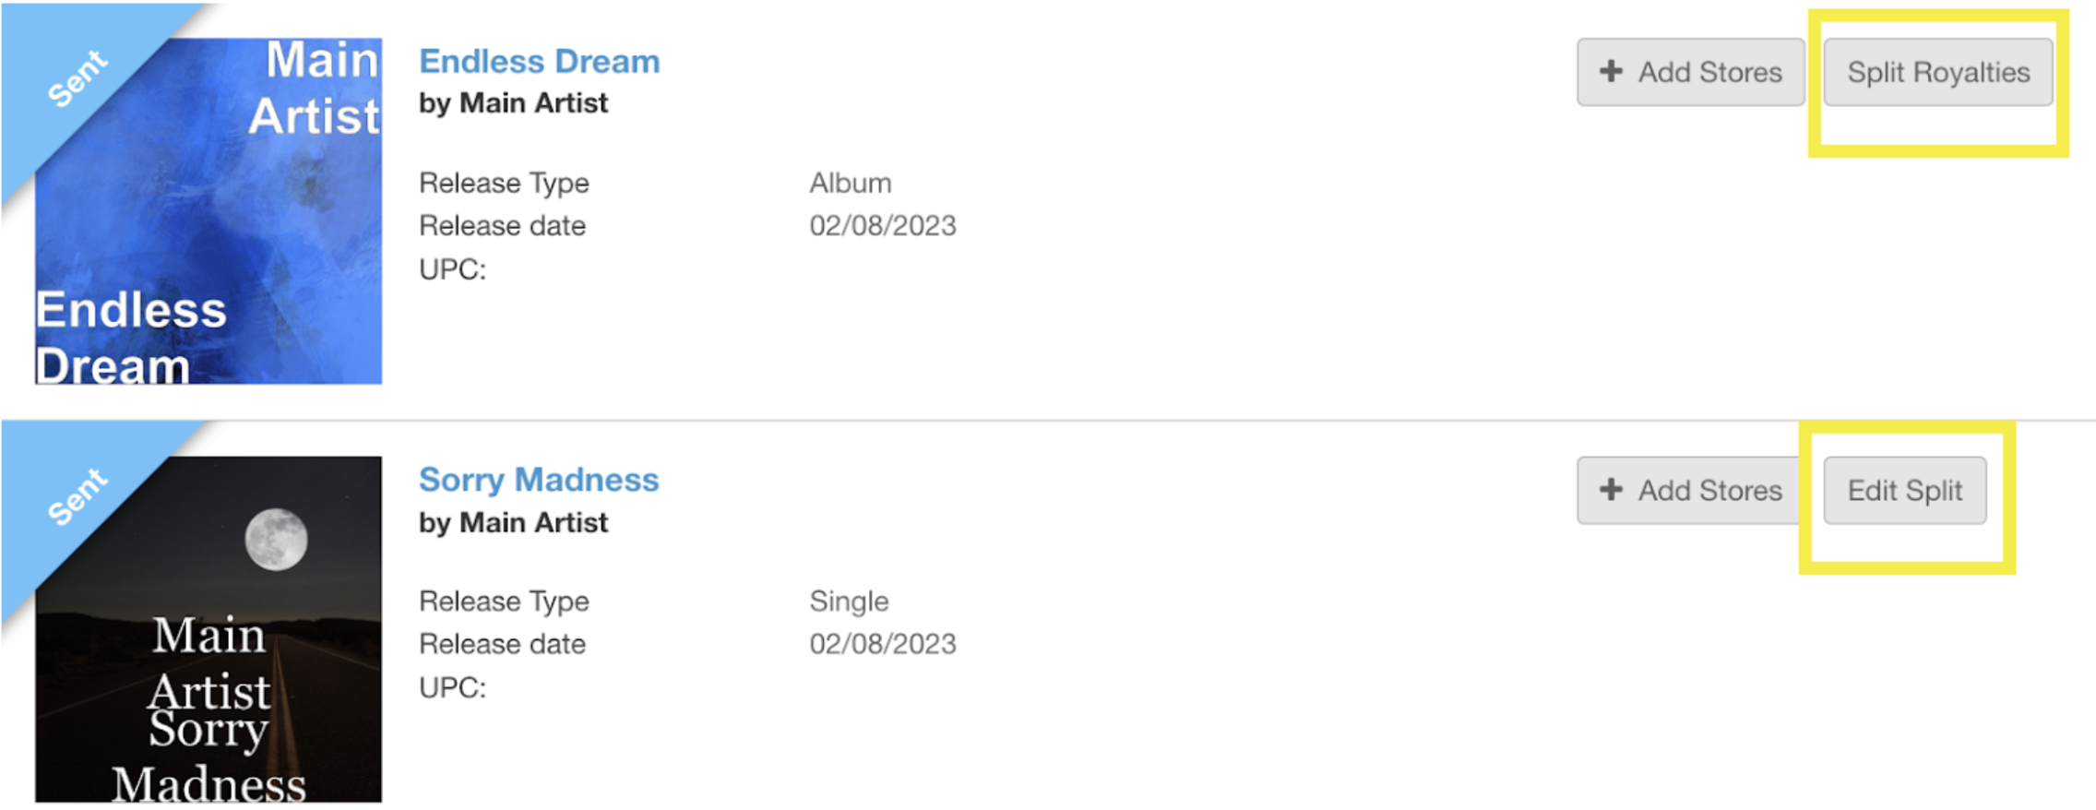Click the UPC field of Sorry Madness
The height and width of the screenshot is (810, 2096).
(x=451, y=686)
